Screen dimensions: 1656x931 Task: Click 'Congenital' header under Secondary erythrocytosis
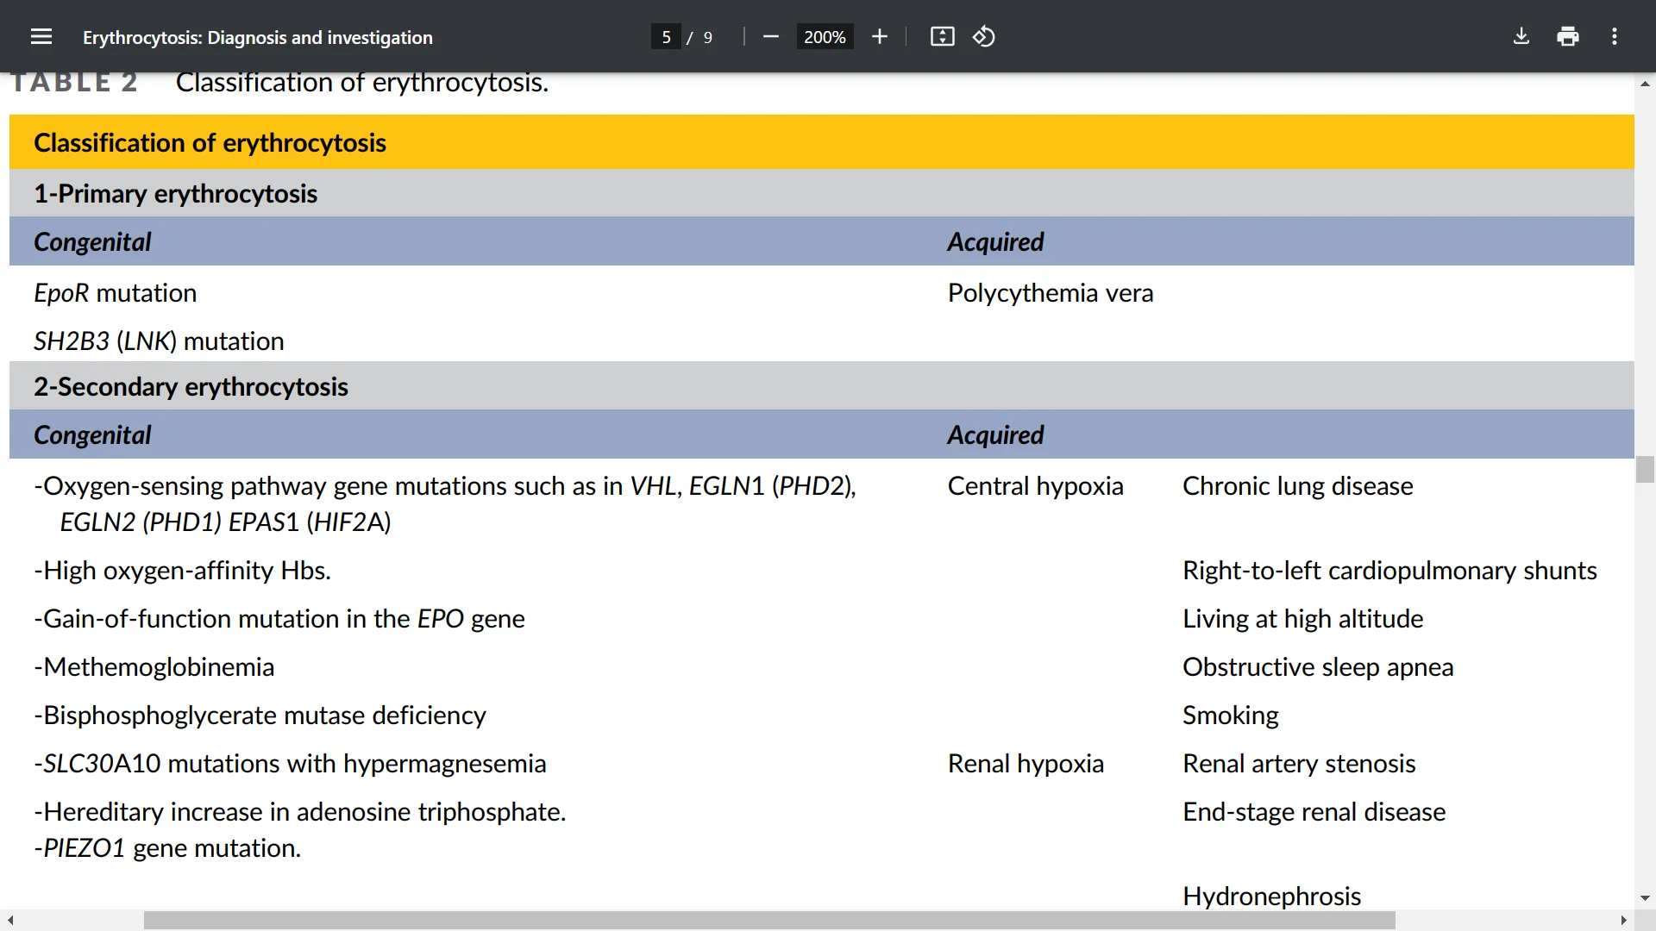[x=92, y=435]
